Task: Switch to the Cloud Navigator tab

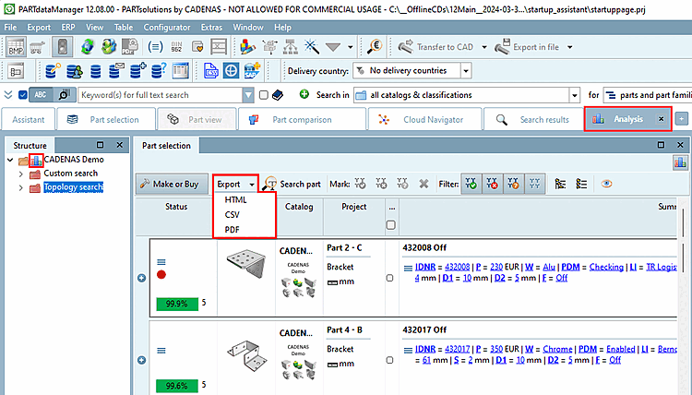Action: [x=424, y=120]
